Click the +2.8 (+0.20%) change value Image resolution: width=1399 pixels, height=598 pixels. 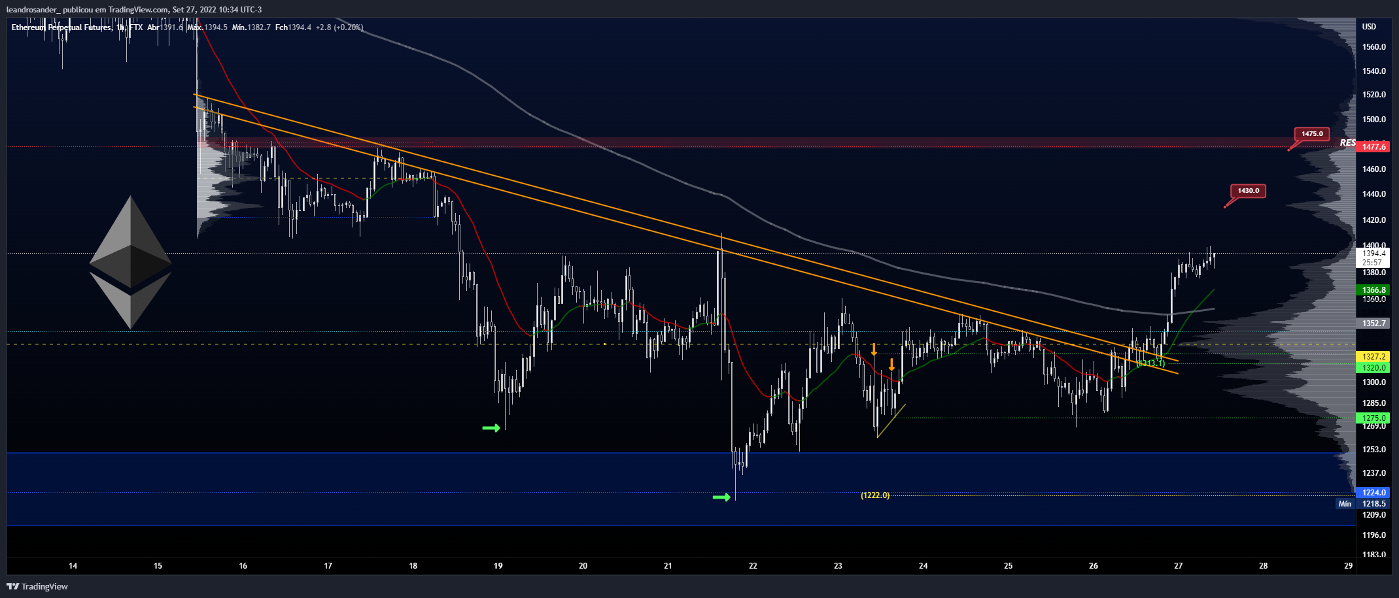[339, 27]
